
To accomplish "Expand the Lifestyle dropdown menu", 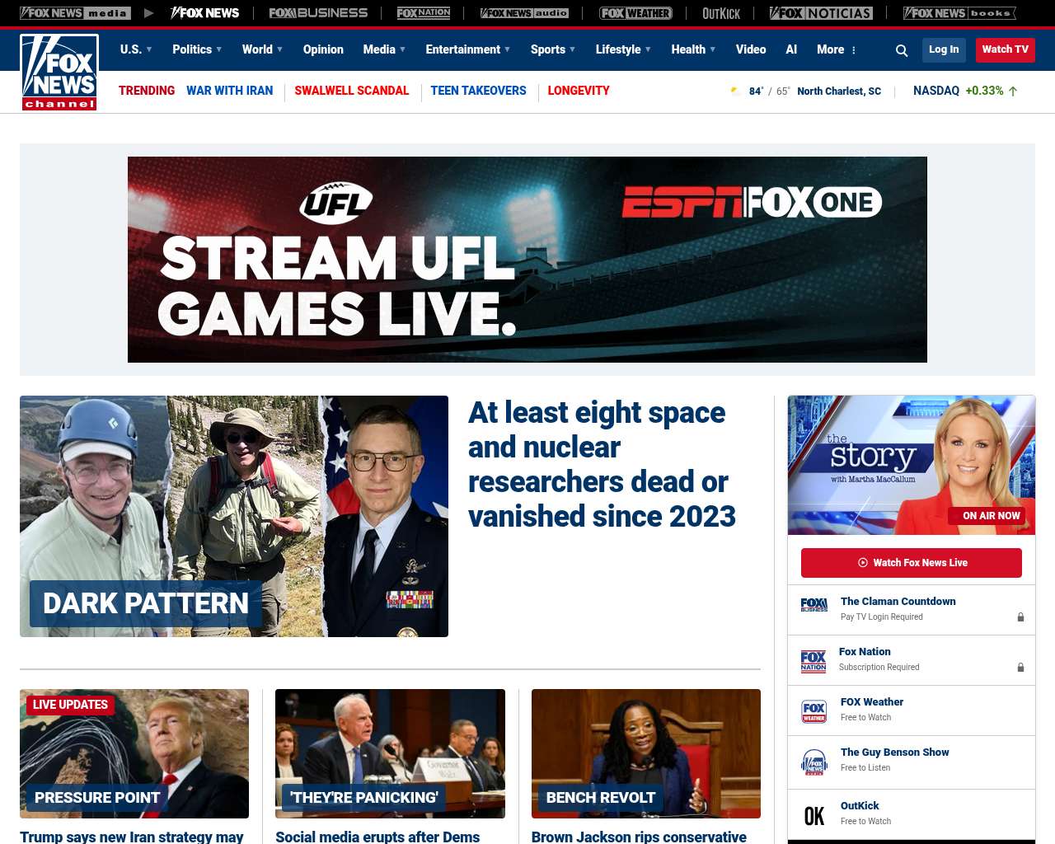I will pyautogui.click(x=623, y=49).
